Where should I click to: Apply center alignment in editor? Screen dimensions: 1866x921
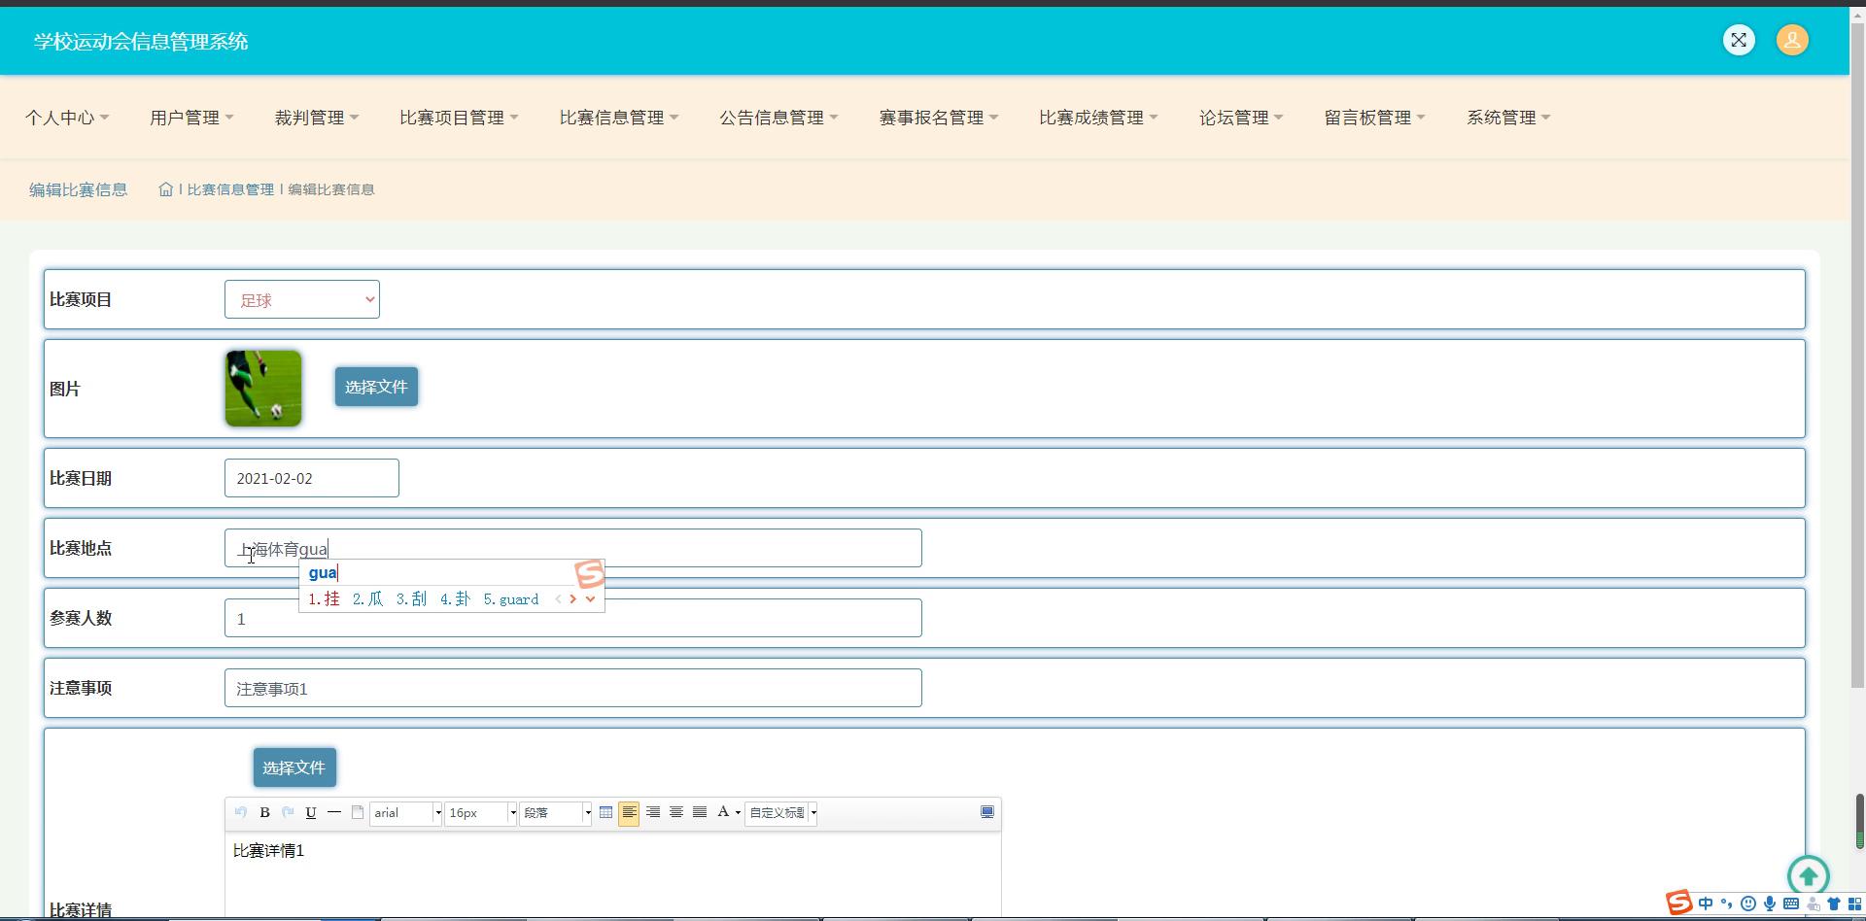676,812
